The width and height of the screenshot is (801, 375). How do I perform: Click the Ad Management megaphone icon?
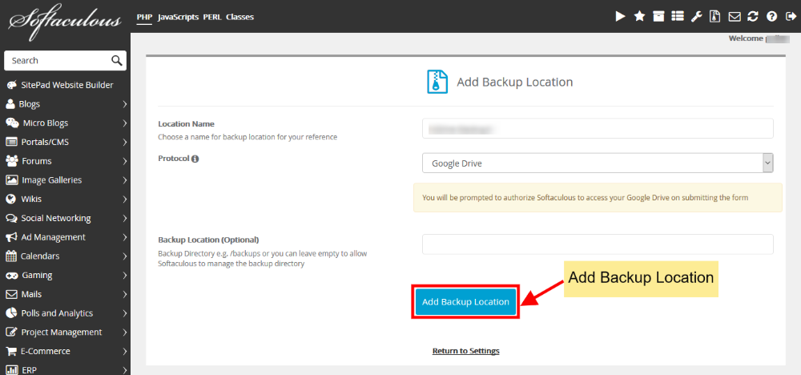[11, 237]
